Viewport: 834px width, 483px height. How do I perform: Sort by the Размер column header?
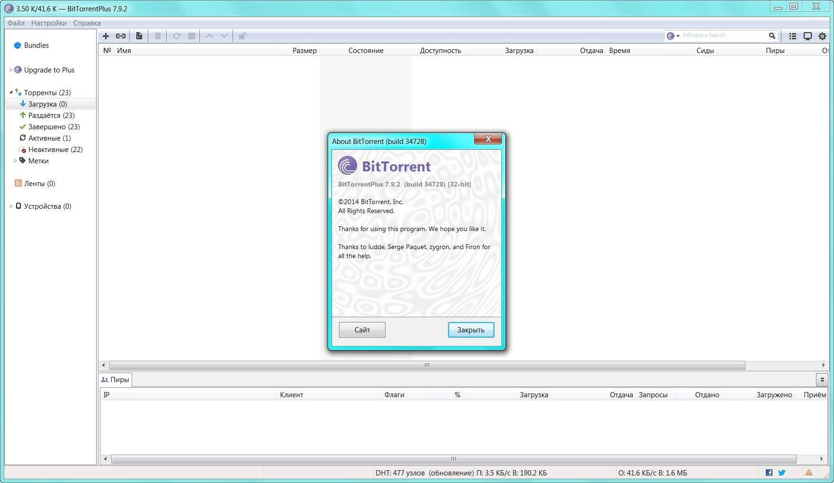pos(299,51)
